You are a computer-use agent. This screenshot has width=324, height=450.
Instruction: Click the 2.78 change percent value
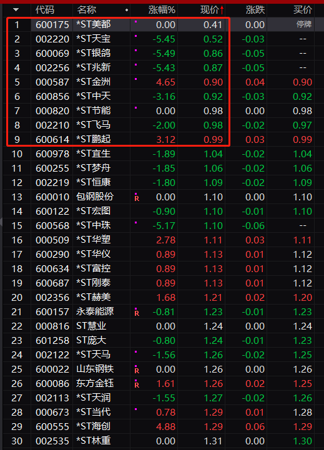tap(165, 240)
